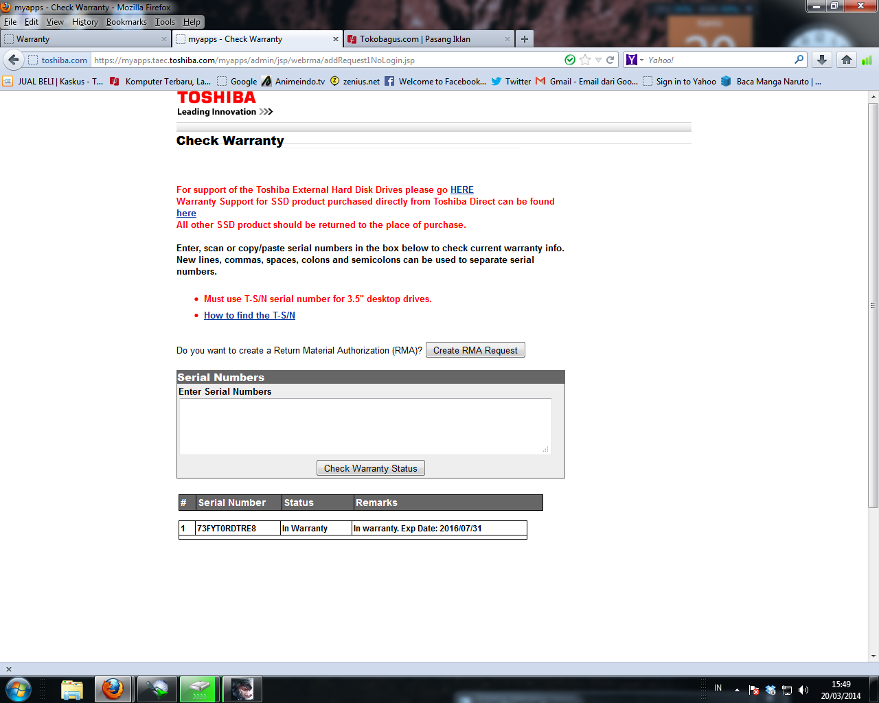
Task: Follow the HERE link for external hard drives
Action: point(462,189)
